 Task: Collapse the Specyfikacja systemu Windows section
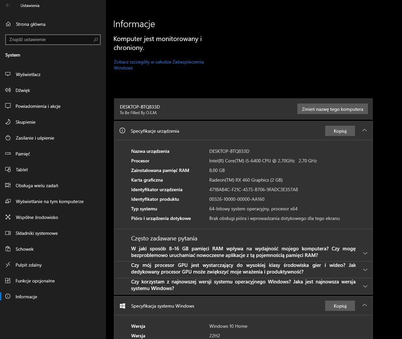[365, 306]
